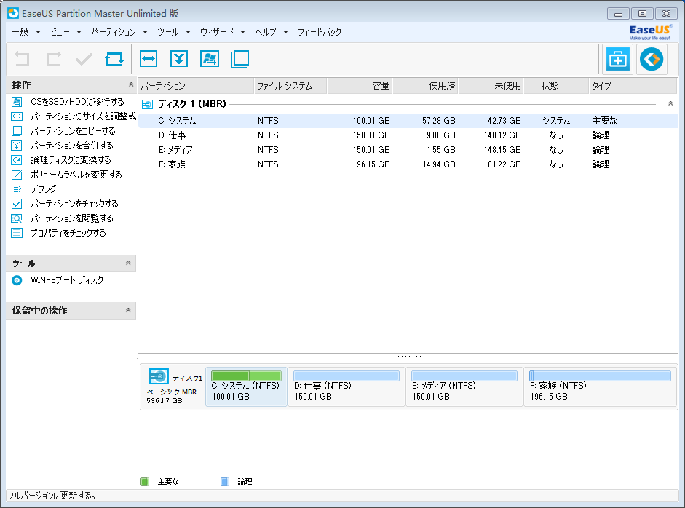Click the EaseUS app icon in title bar
This screenshot has height=508, width=685.
13,13
